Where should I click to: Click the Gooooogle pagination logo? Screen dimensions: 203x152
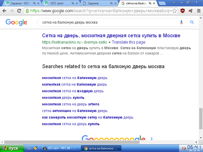click(x=114, y=138)
